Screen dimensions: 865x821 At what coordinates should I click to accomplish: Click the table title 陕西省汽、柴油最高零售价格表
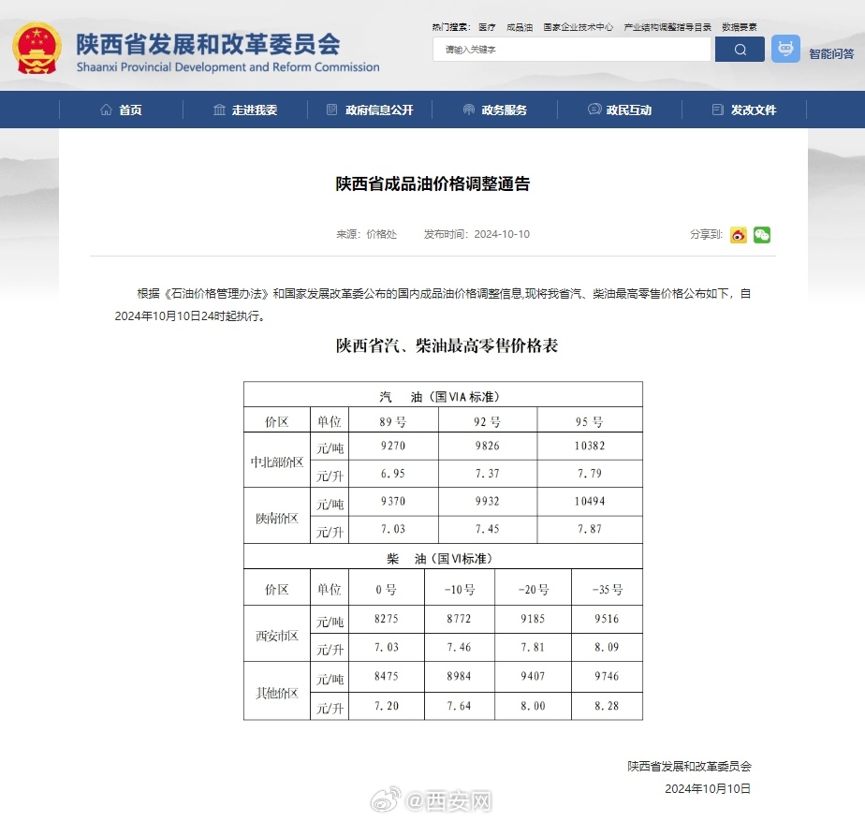point(447,345)
